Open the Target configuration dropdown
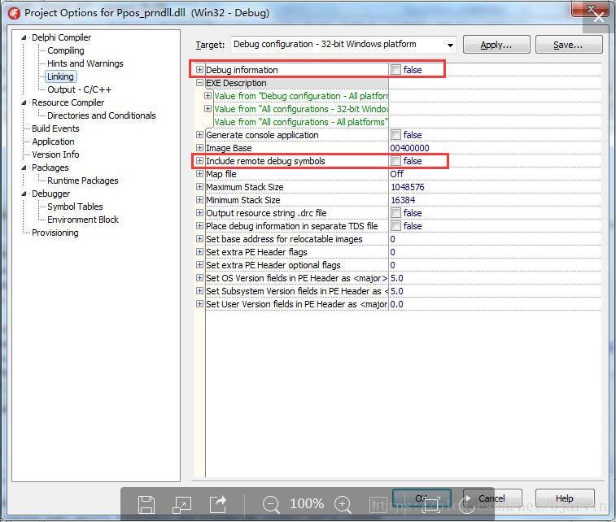The width and height of the screenshot is (616, 522). pos(450,45)
